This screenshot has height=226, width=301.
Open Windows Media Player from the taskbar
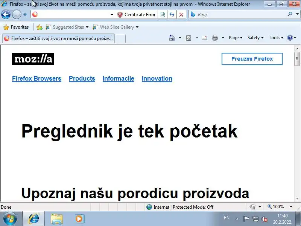coord(79,219)
